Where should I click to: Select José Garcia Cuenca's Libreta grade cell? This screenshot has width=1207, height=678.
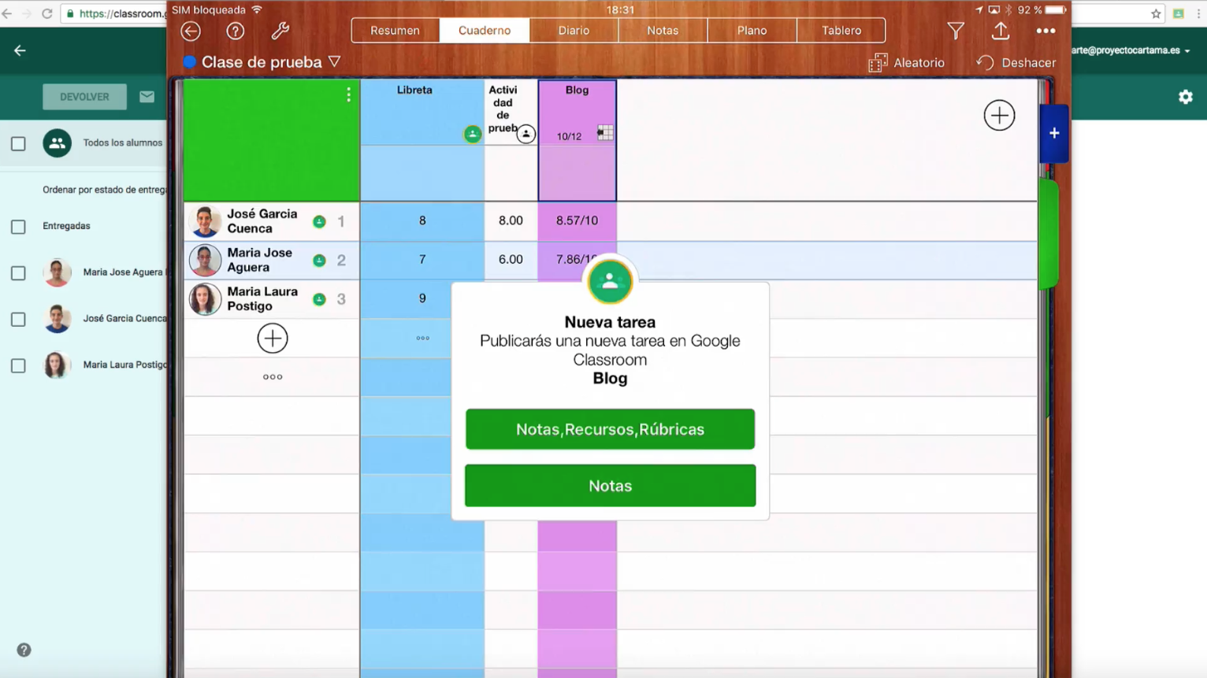pos(422,221)
